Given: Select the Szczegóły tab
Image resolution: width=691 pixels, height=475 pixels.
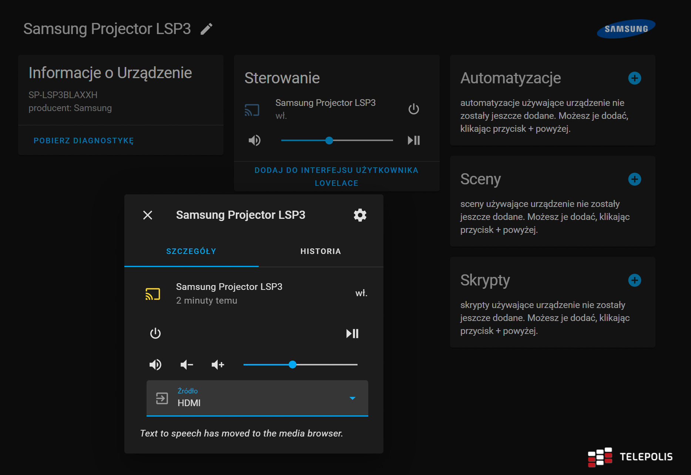Looking at the screenshot, I should 191,251.
